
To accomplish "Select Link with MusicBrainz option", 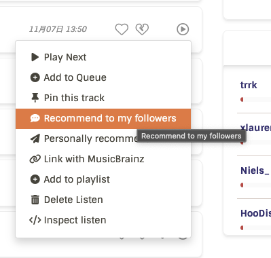I will coord(103,159).
